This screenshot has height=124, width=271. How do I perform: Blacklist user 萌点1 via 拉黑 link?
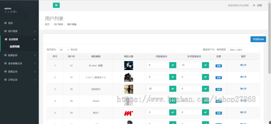pos(243,112)
